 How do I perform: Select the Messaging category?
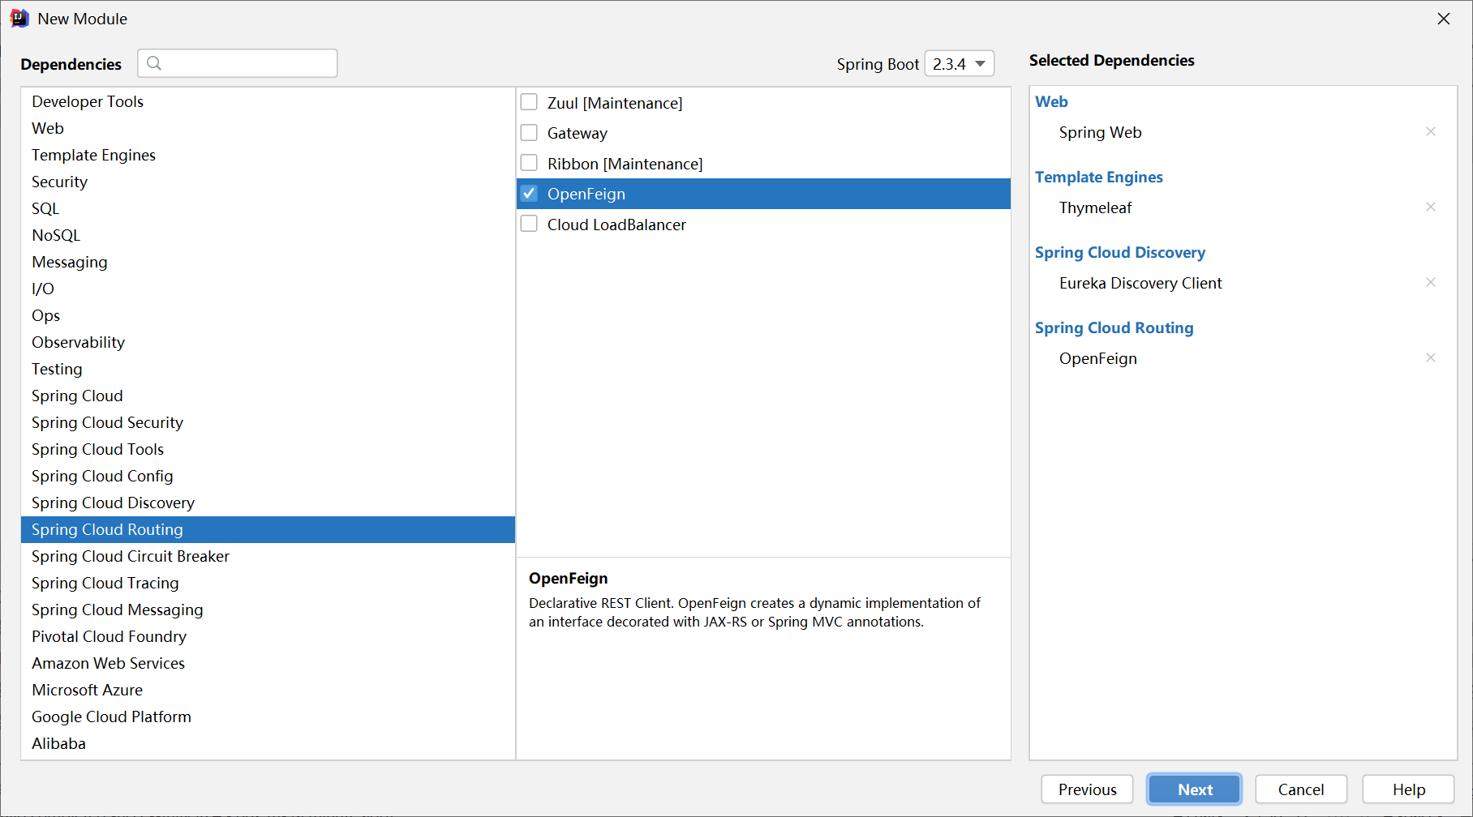click(268, 262)
